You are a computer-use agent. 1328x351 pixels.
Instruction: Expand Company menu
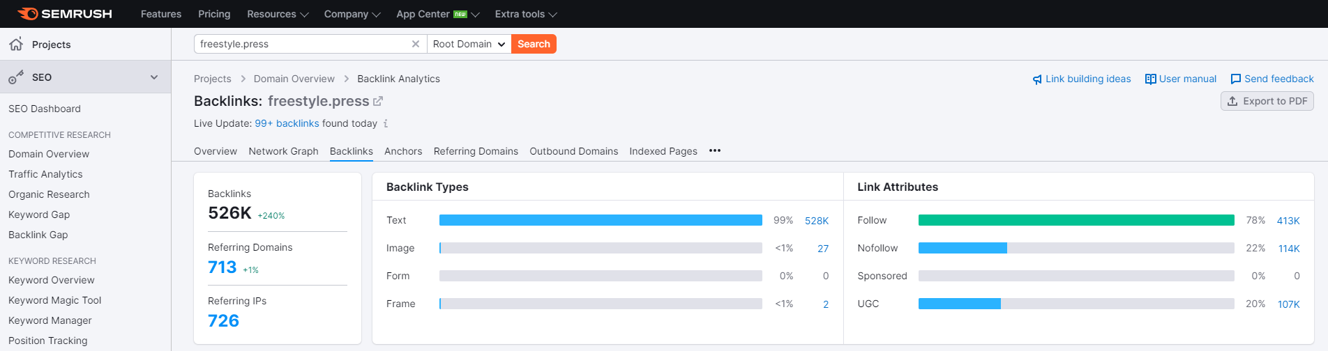(352, 14)
